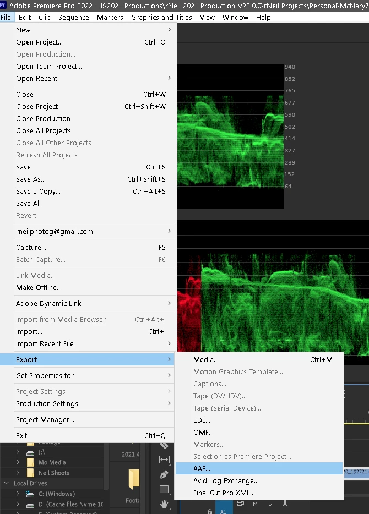Select the Hand tool icon
The image size is (369, 514).
click(x=164, y=504)
